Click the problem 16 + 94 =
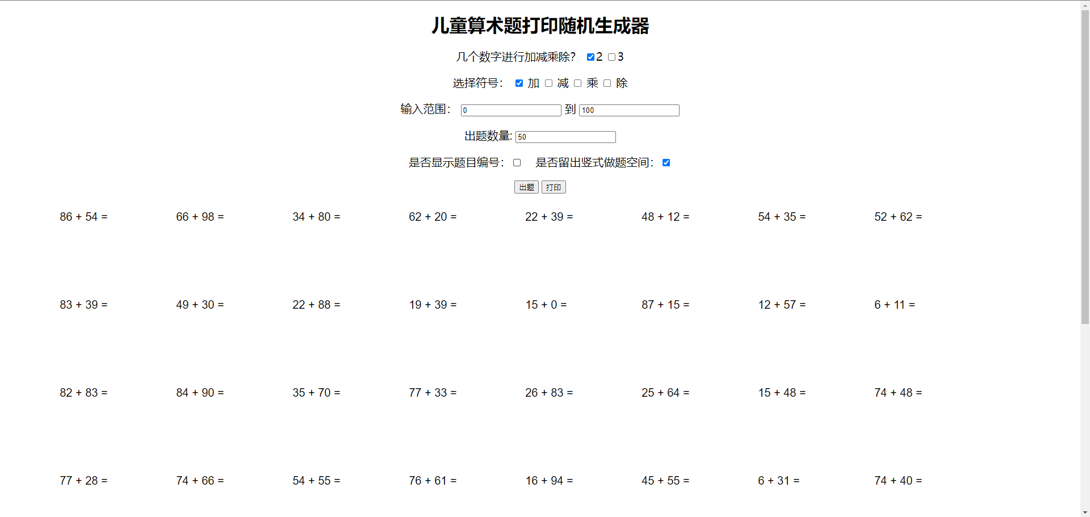 tap(549, 481)
